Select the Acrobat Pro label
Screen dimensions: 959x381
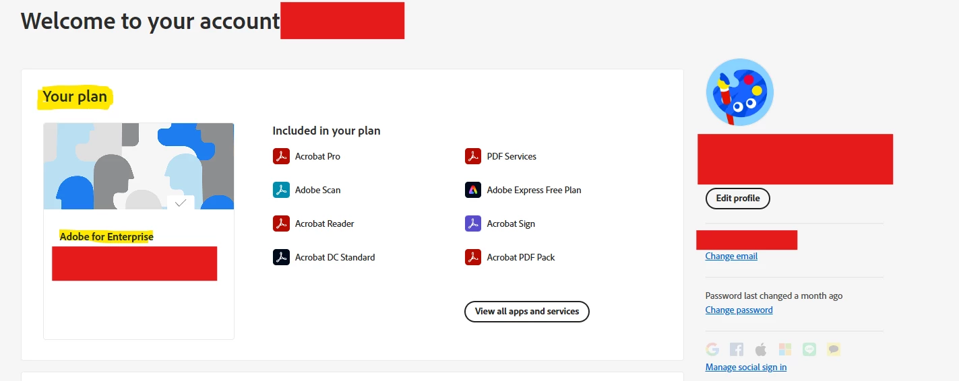(x=317, y=156)
